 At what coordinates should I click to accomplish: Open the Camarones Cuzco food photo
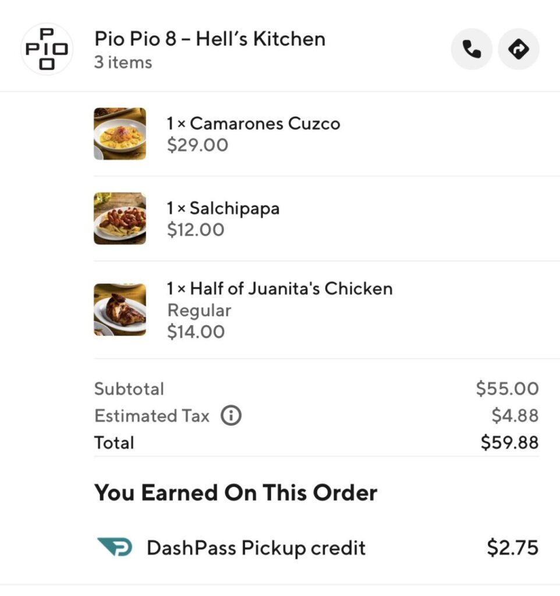120,134
